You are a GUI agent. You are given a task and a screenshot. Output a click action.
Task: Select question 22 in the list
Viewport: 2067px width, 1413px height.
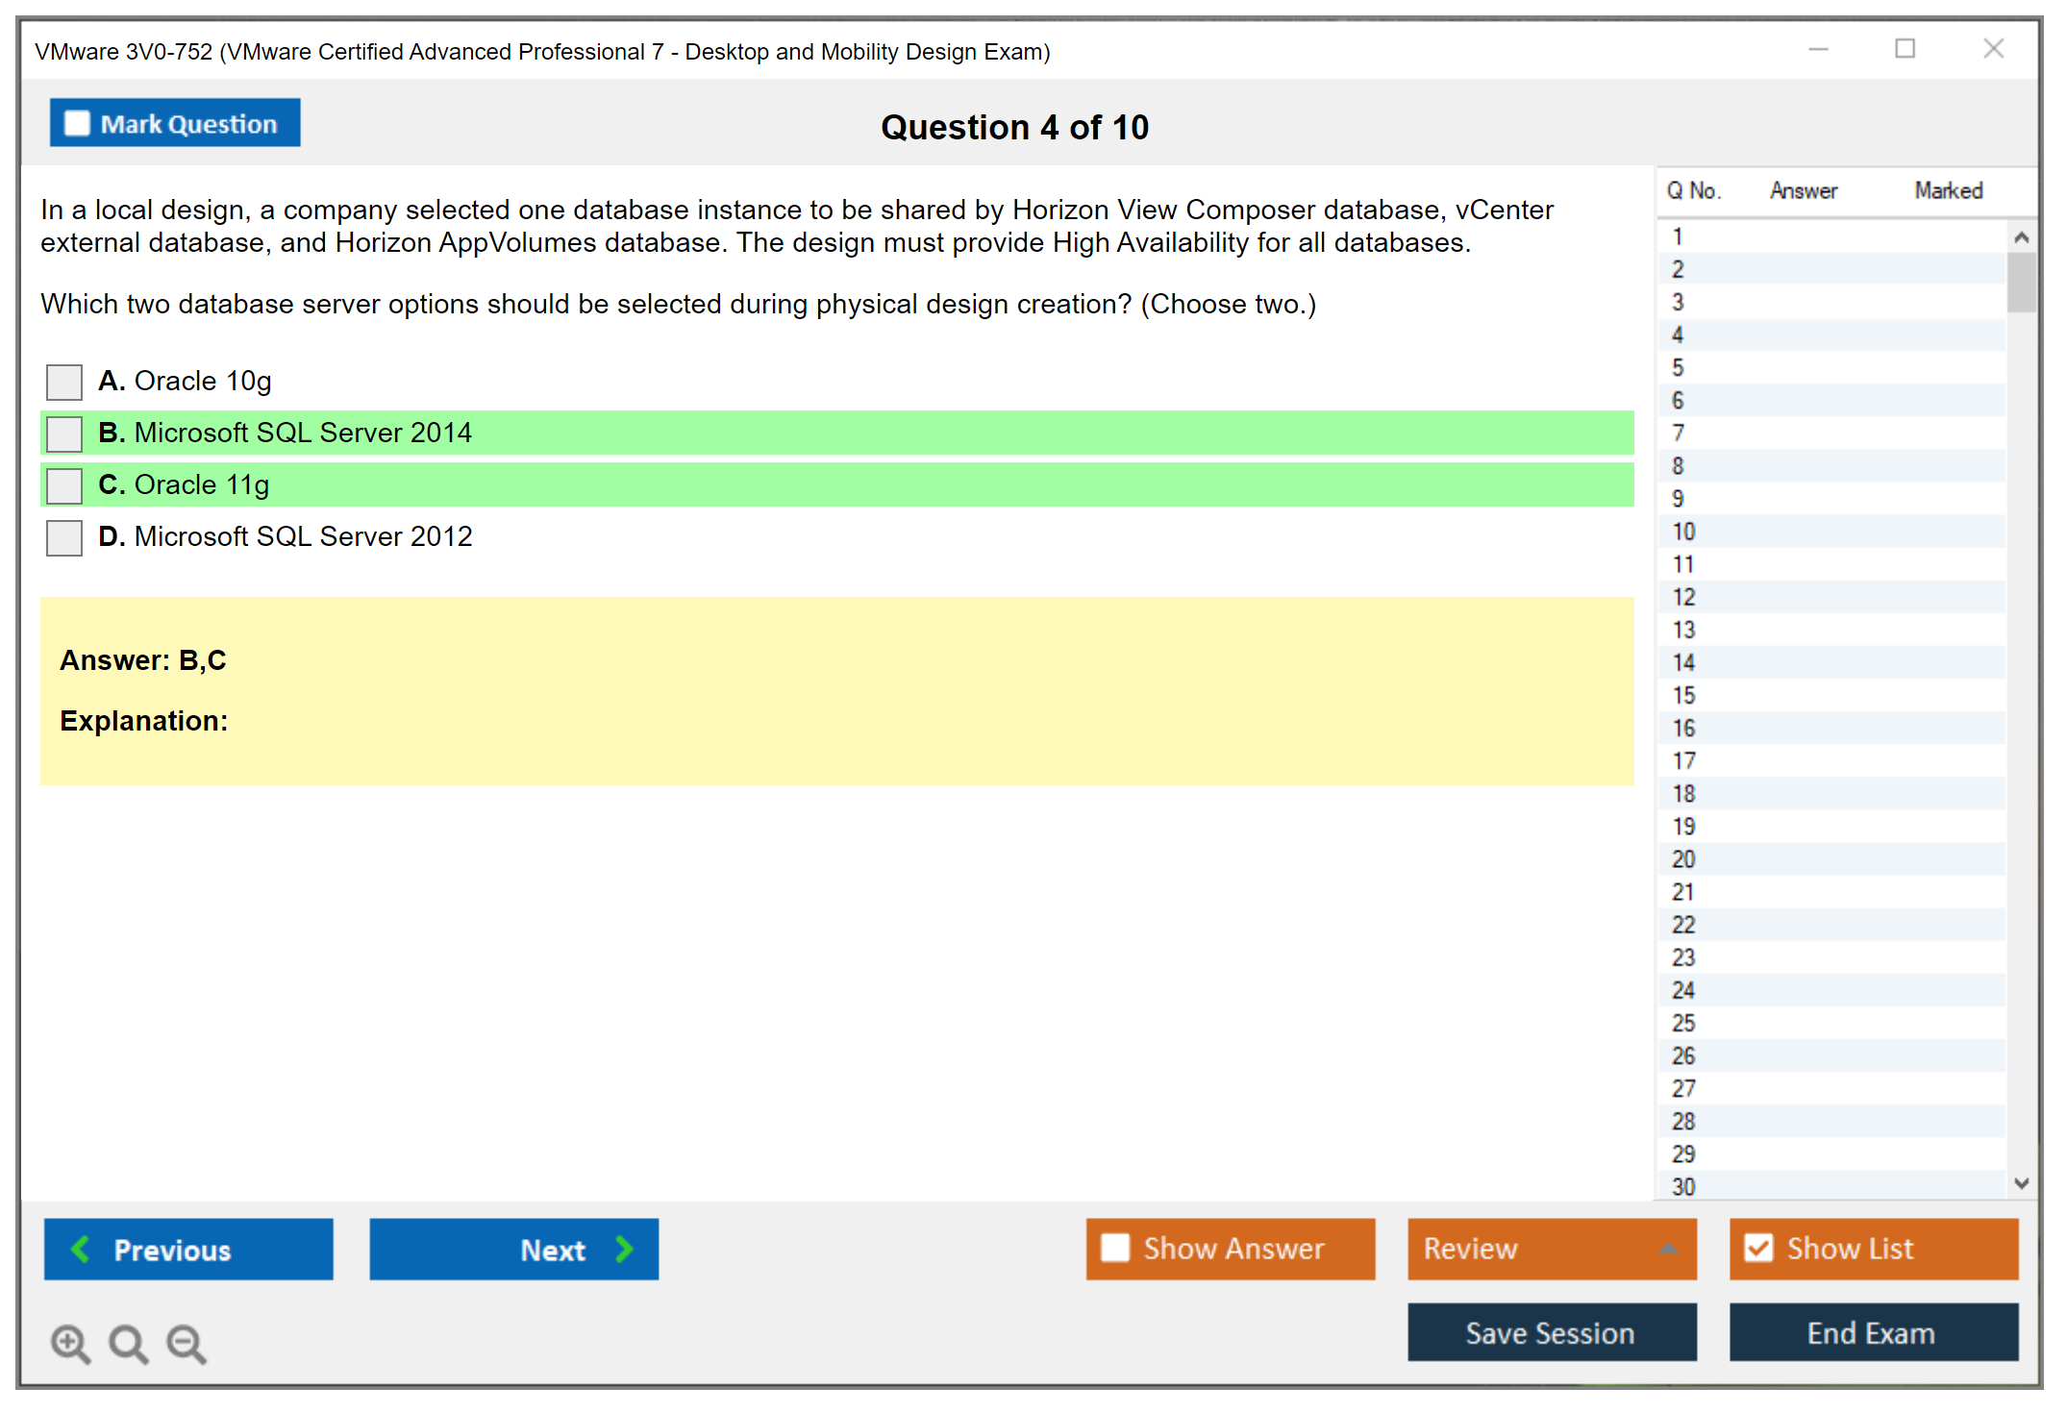click(x=1683, y=925)
